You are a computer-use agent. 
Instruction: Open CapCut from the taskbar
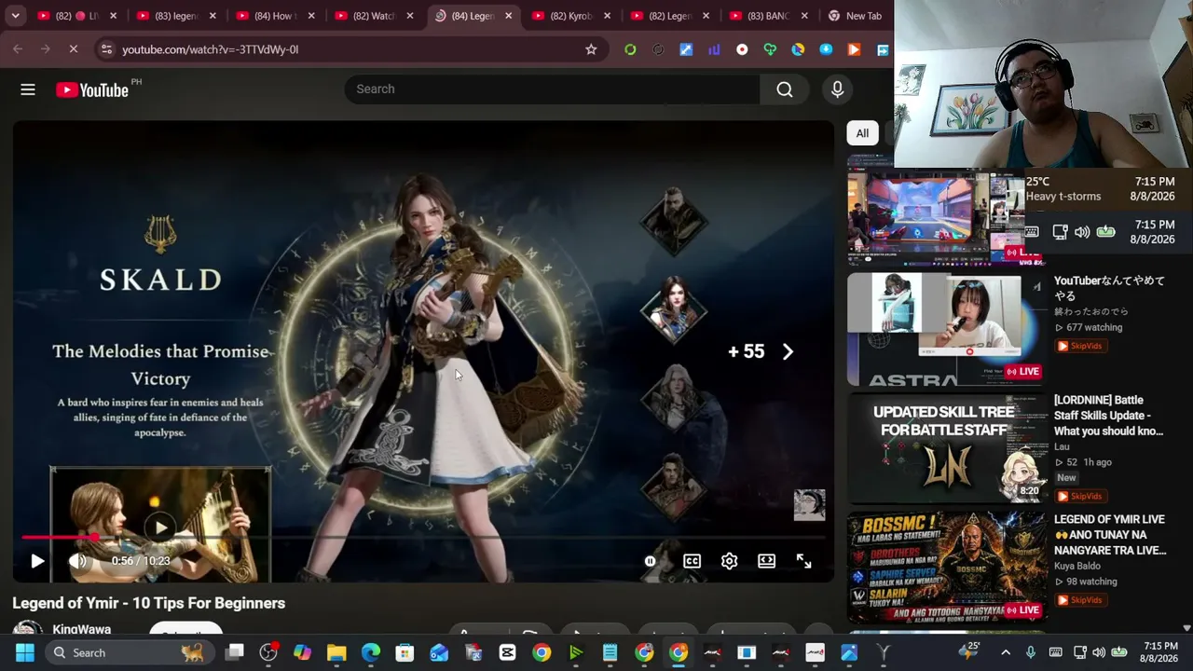507,653
